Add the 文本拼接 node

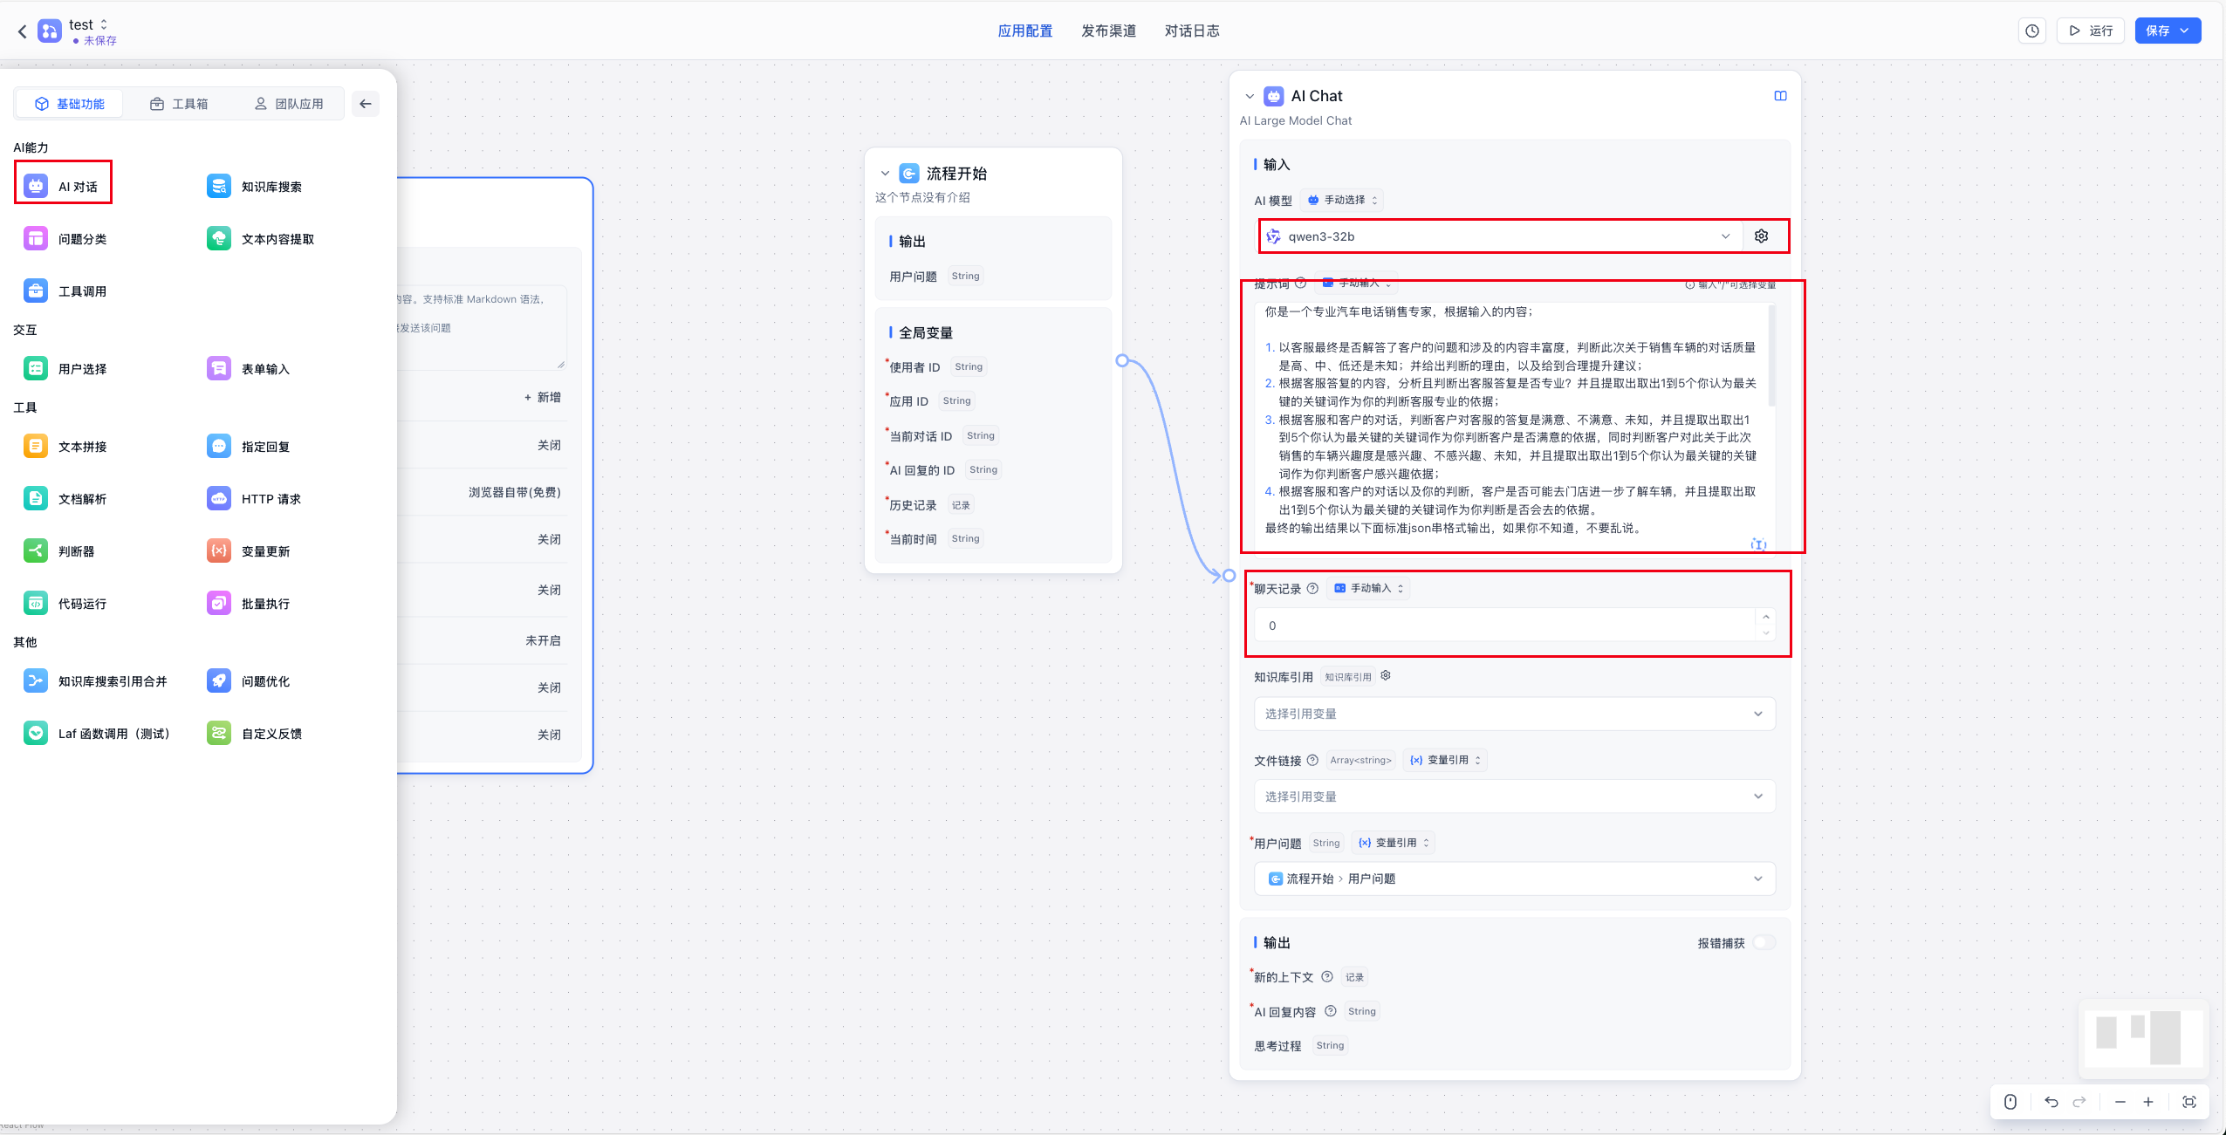65,446
